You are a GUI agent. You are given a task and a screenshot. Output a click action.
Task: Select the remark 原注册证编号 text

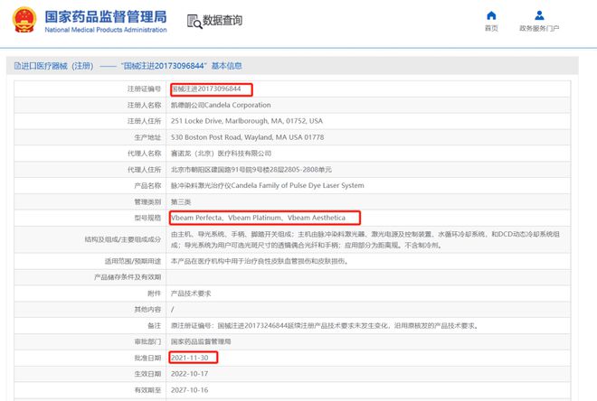click(325, 326)
